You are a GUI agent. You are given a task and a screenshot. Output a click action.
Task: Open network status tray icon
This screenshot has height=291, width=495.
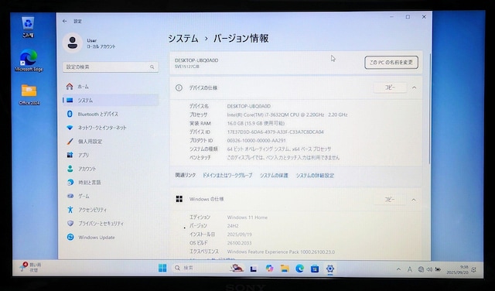(x=421, y=269)
